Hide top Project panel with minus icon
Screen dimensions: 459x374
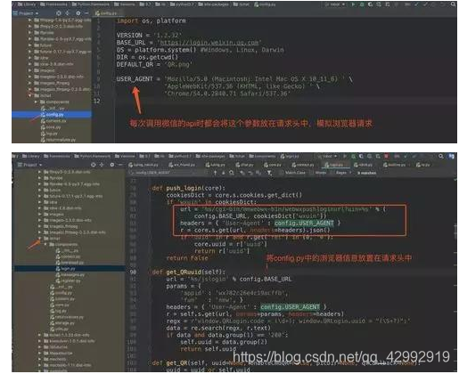click(86, 13)
